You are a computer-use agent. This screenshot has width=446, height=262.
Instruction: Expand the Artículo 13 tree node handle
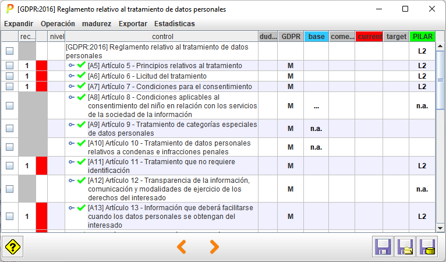pyautogui.click(x=72, y=208)
